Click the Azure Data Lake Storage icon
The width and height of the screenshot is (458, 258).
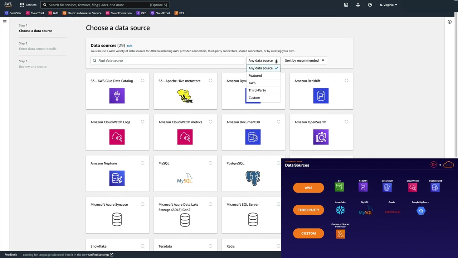[x=185, y=219]
